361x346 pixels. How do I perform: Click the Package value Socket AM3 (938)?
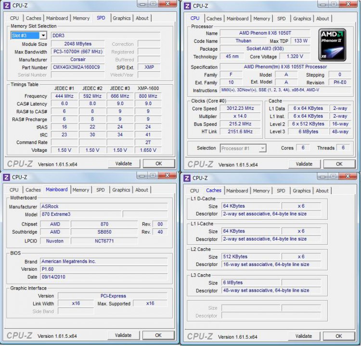tap(265, 49)
